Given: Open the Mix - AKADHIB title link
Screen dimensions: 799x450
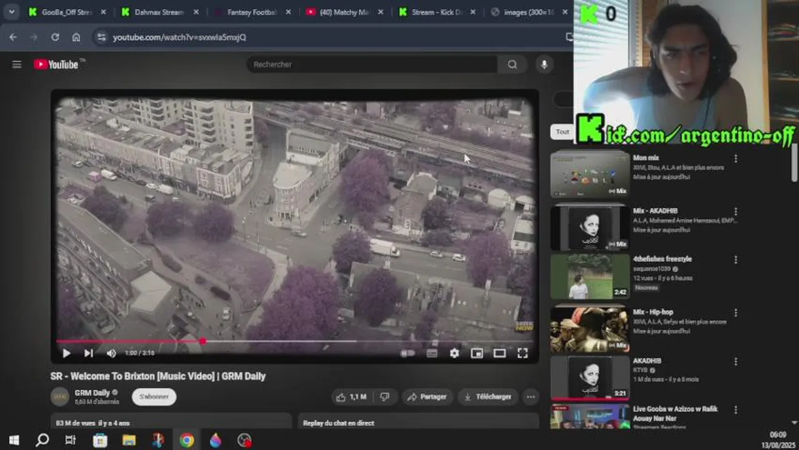Looking at the screenshot, I should tap(655, 211).
